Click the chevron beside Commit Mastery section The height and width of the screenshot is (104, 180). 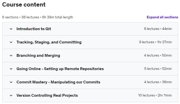tap(11, 82)
